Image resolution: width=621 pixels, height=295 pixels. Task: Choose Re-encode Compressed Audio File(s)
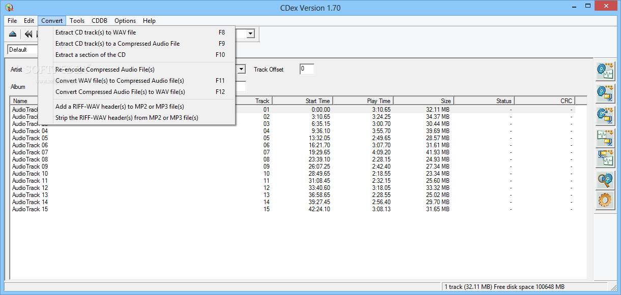tap(137, 70)
